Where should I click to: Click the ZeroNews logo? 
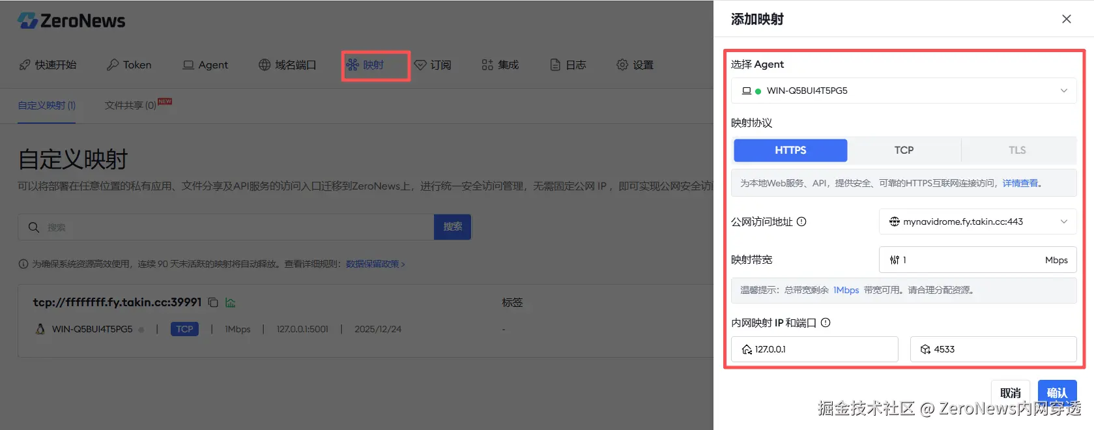point(71,21)
